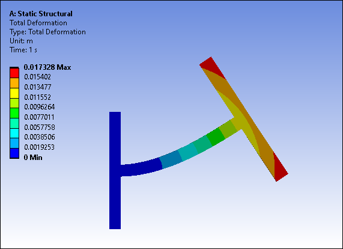The width and height of the screenshot is (343, 249).
Task: Click the A: Static Structural title
Action: pyautogui.click(x=41, y=14)
